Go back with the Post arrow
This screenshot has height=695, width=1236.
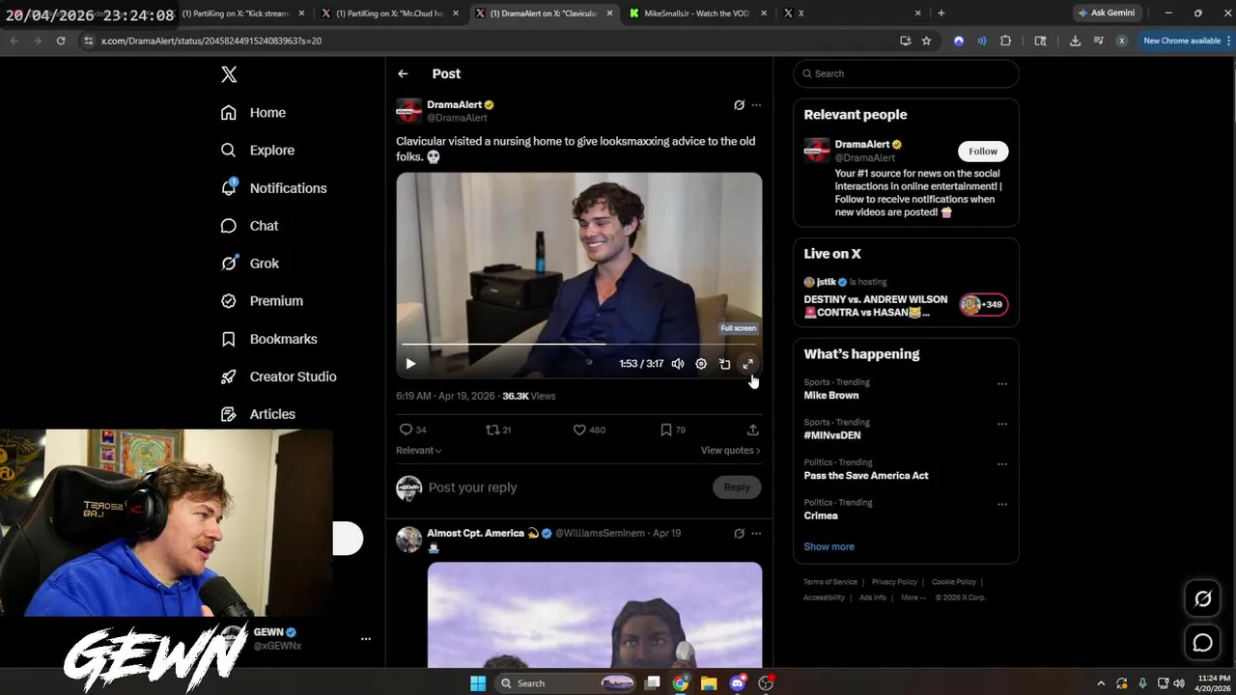click(x=403, y=73)
